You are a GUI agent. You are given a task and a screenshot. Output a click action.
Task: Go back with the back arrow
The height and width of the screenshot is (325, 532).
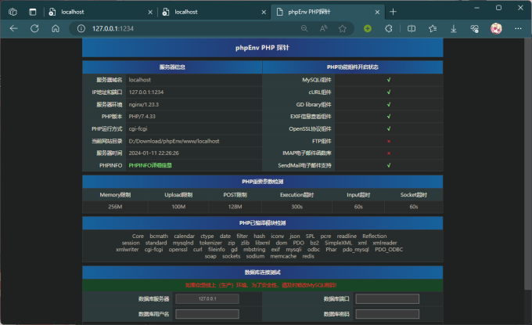[x=13, y=28]
